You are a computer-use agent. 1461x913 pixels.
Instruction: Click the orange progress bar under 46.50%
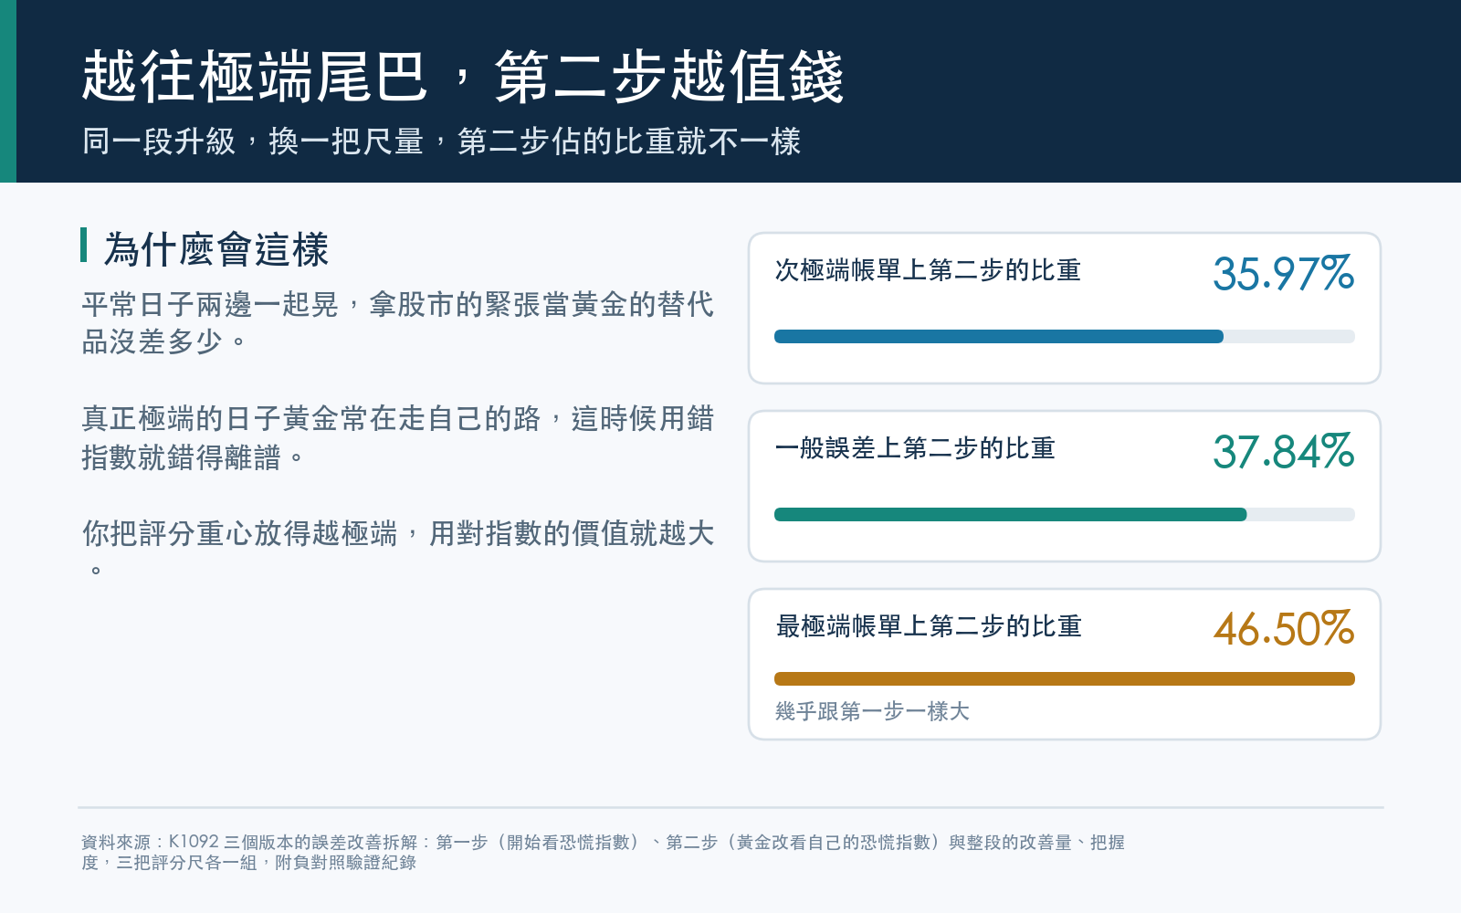tap(1065, 678)
